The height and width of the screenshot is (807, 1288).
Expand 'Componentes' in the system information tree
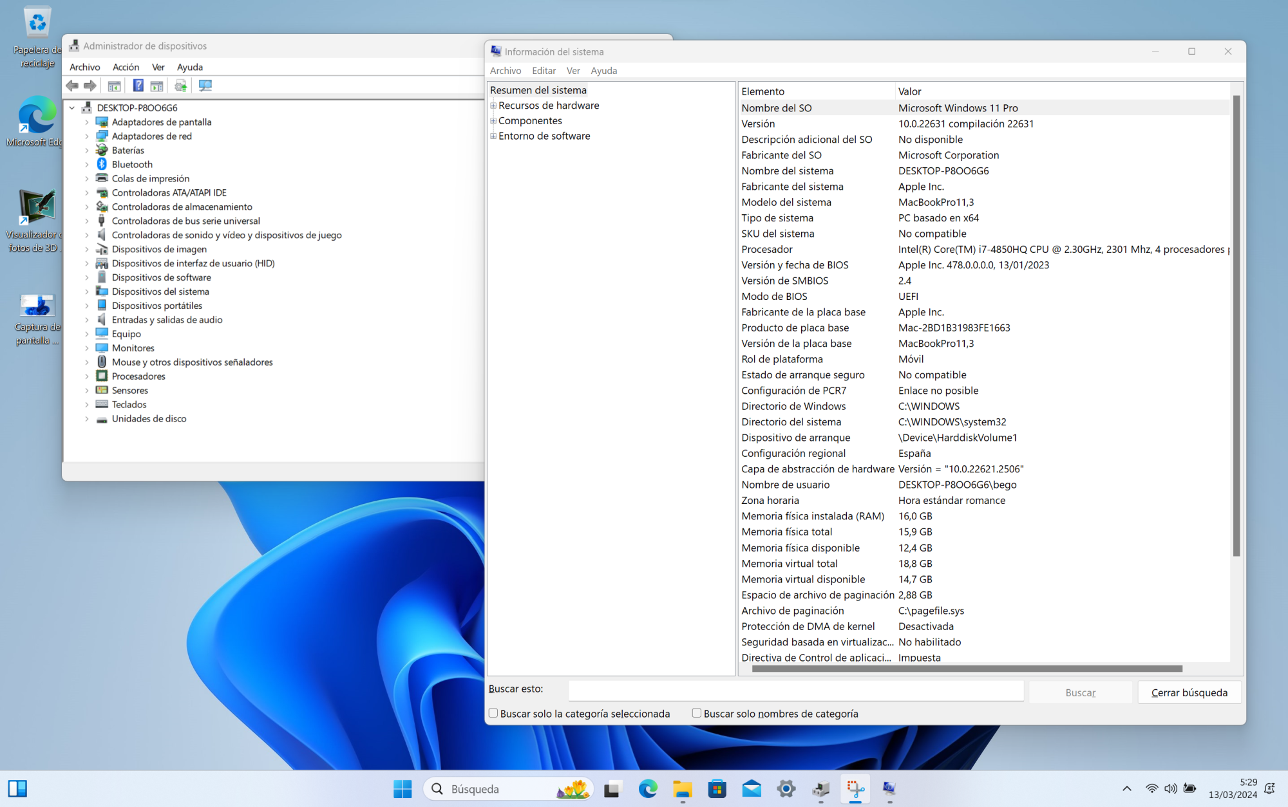click(x=493, y=121)
